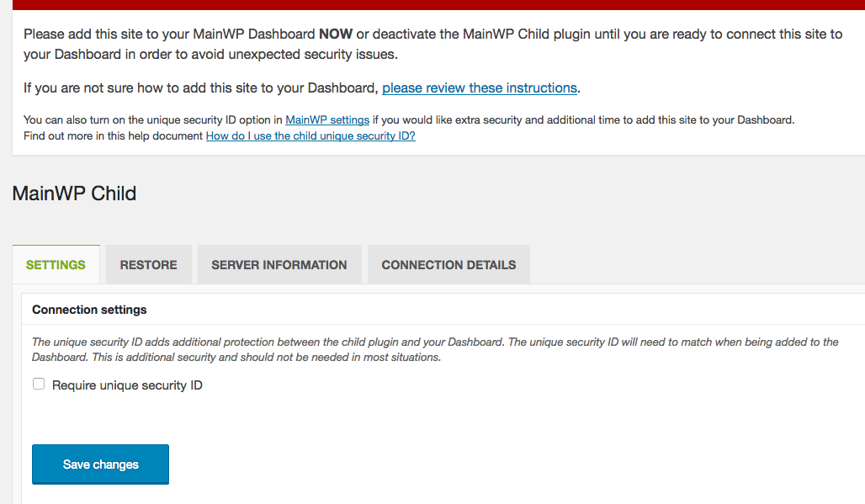Viewport: 865px width, 504px height.
Task: Switch to the Restore tab
Action: (148, 265)
